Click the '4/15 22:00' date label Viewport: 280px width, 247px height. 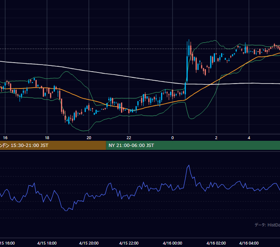(129, 243)
